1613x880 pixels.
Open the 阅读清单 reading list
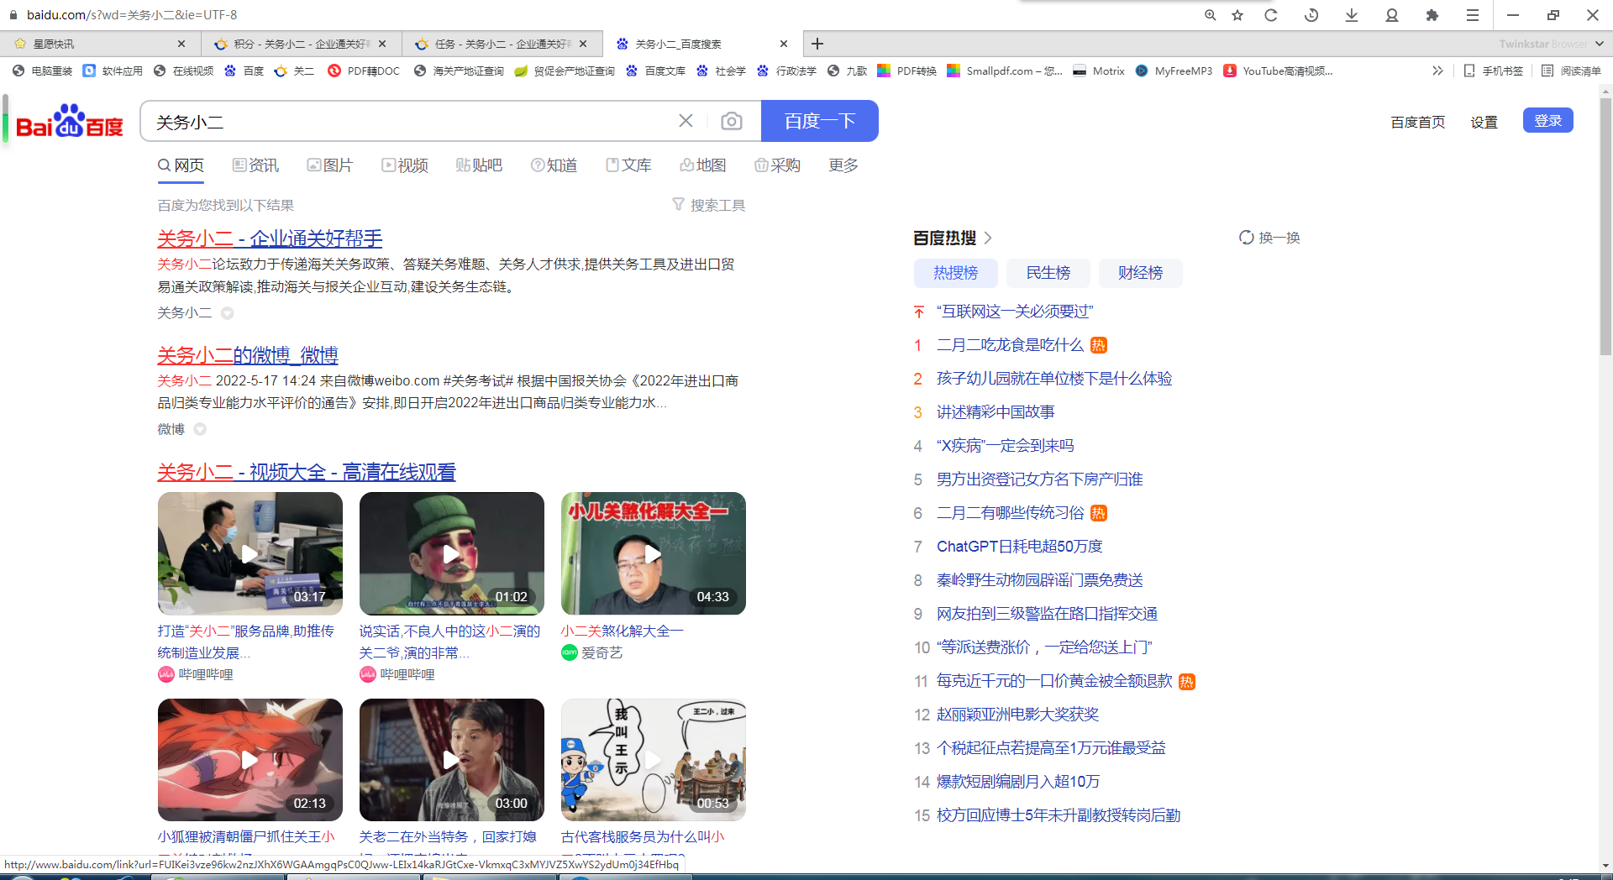(x=1571, y=71)
